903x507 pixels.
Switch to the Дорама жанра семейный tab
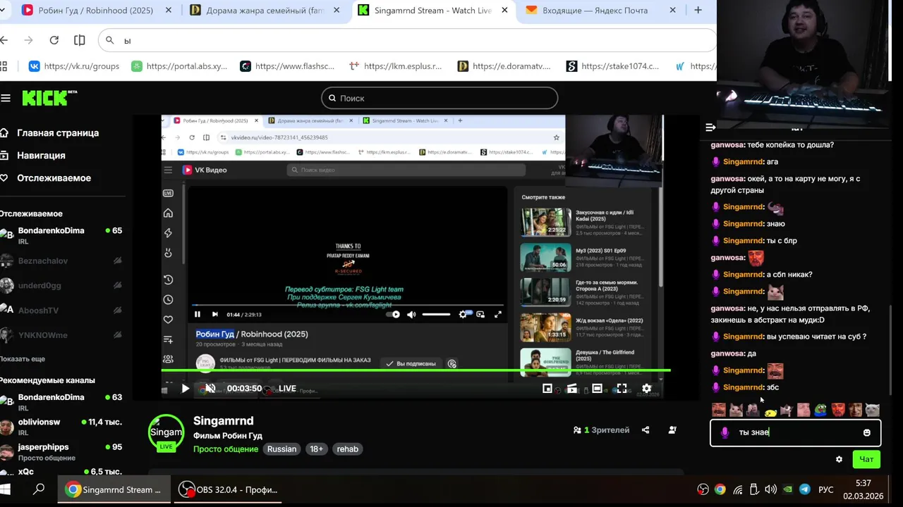click(265, 11)
